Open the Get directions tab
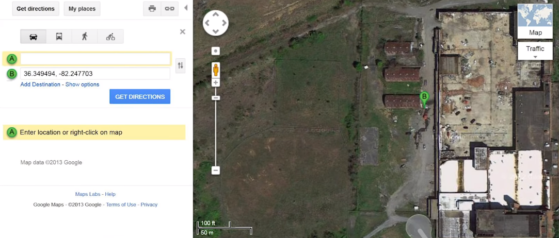 click(x=36, y=9)
